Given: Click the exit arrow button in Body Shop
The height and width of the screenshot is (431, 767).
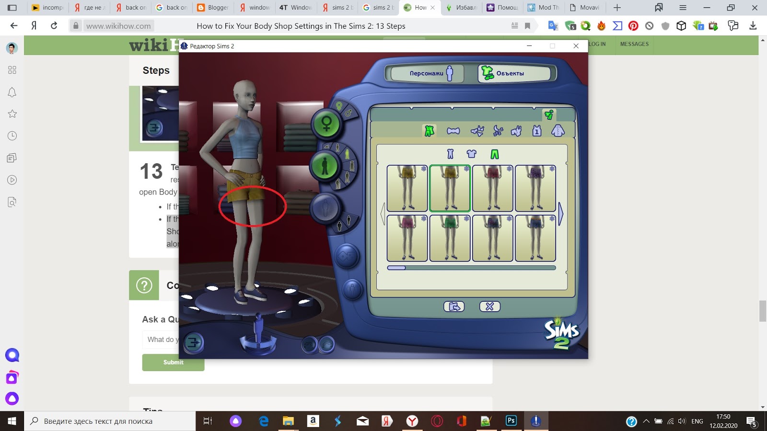Looking at the screenshot, I should (194, 342).
